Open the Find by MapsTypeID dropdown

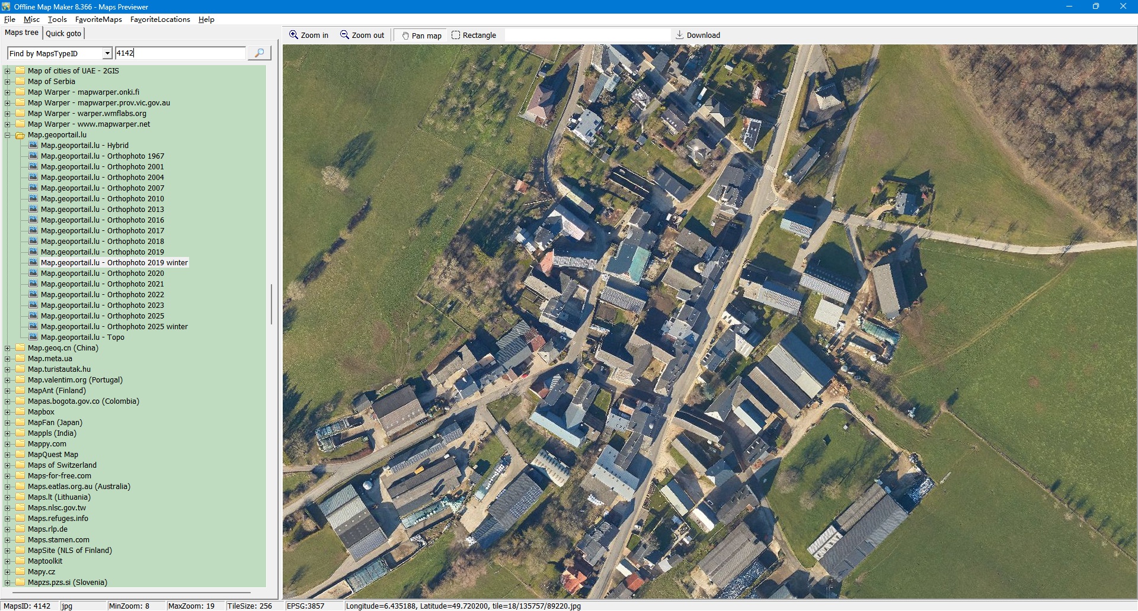[x=107, y=53]
